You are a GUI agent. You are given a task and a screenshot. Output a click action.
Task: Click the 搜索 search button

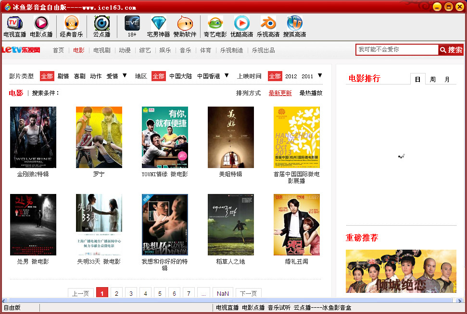coord(451,49)
